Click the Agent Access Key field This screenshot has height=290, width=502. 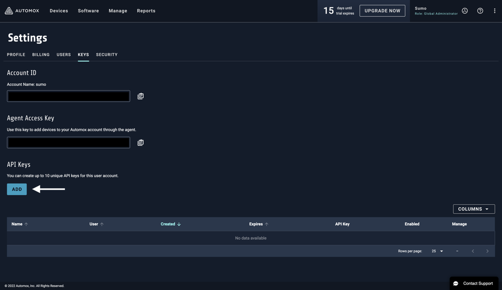(x=68, y=142)
